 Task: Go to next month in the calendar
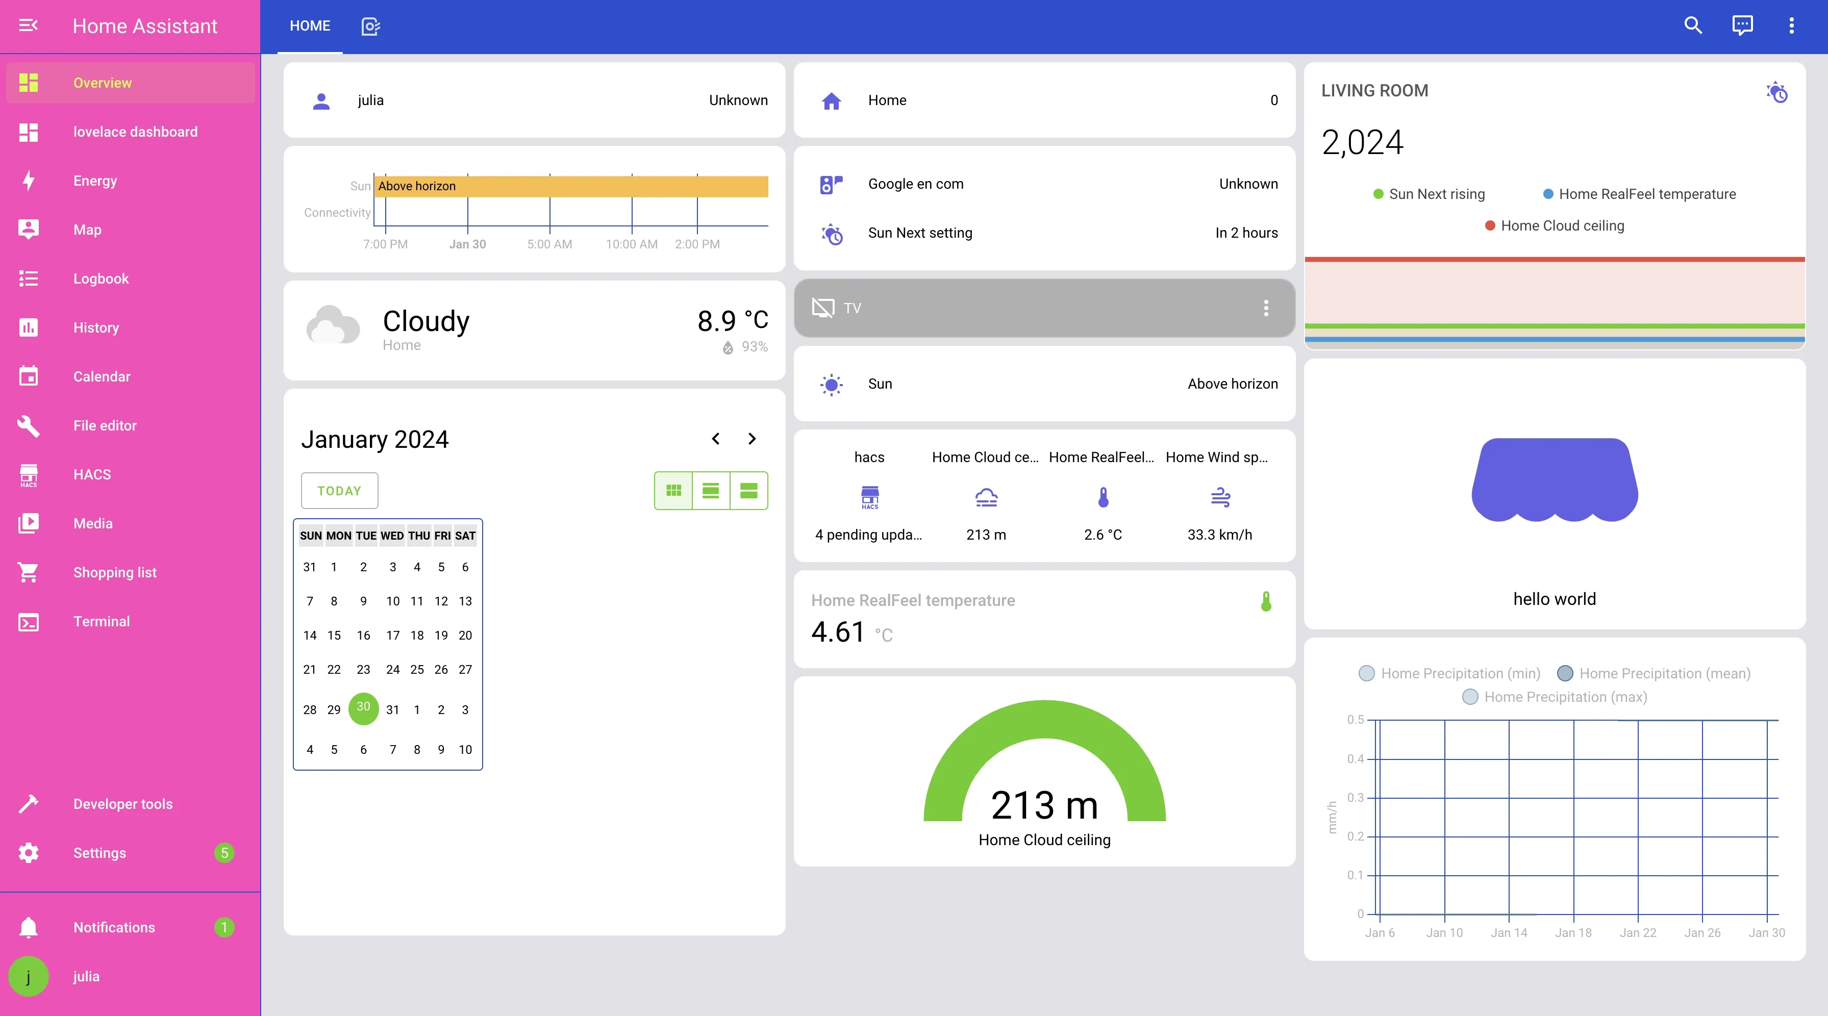(x=752, y=439)
